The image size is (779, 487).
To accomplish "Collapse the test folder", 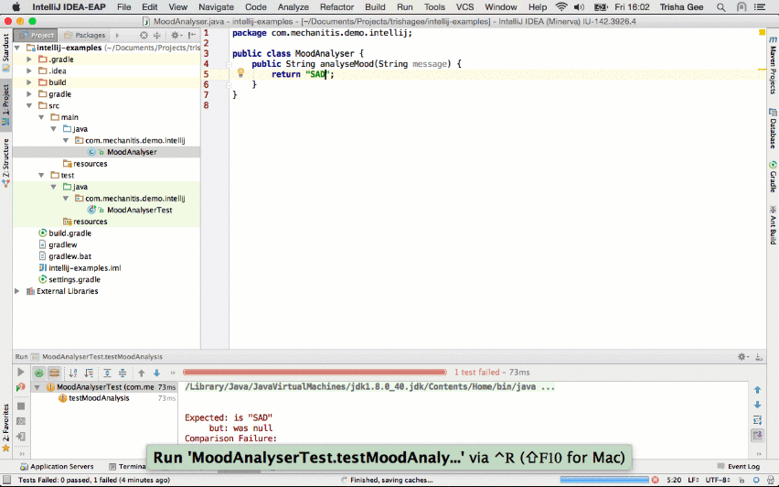I will tap(41, 175).
